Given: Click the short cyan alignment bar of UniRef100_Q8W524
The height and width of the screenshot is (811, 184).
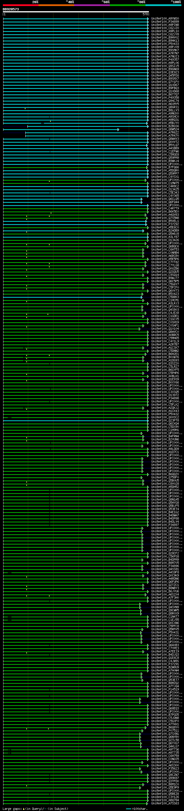Looking at the screenshot, I should [61, 129].
